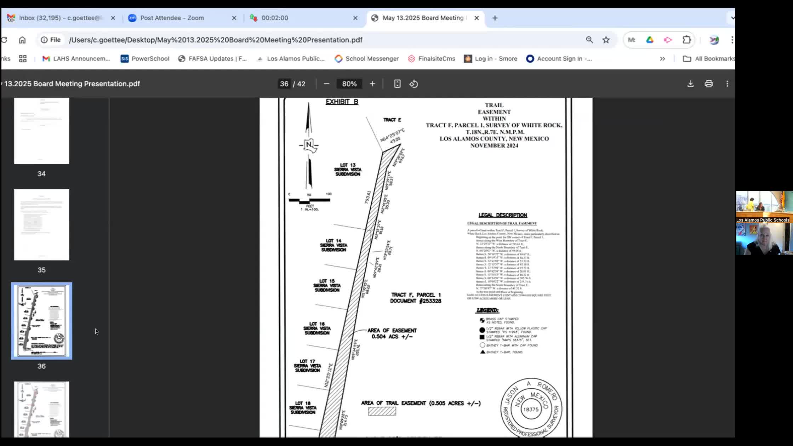The width and height of the screenshot is (793, 446).
Task: Bookmark this page with star icon
Action: coord(606,40)
